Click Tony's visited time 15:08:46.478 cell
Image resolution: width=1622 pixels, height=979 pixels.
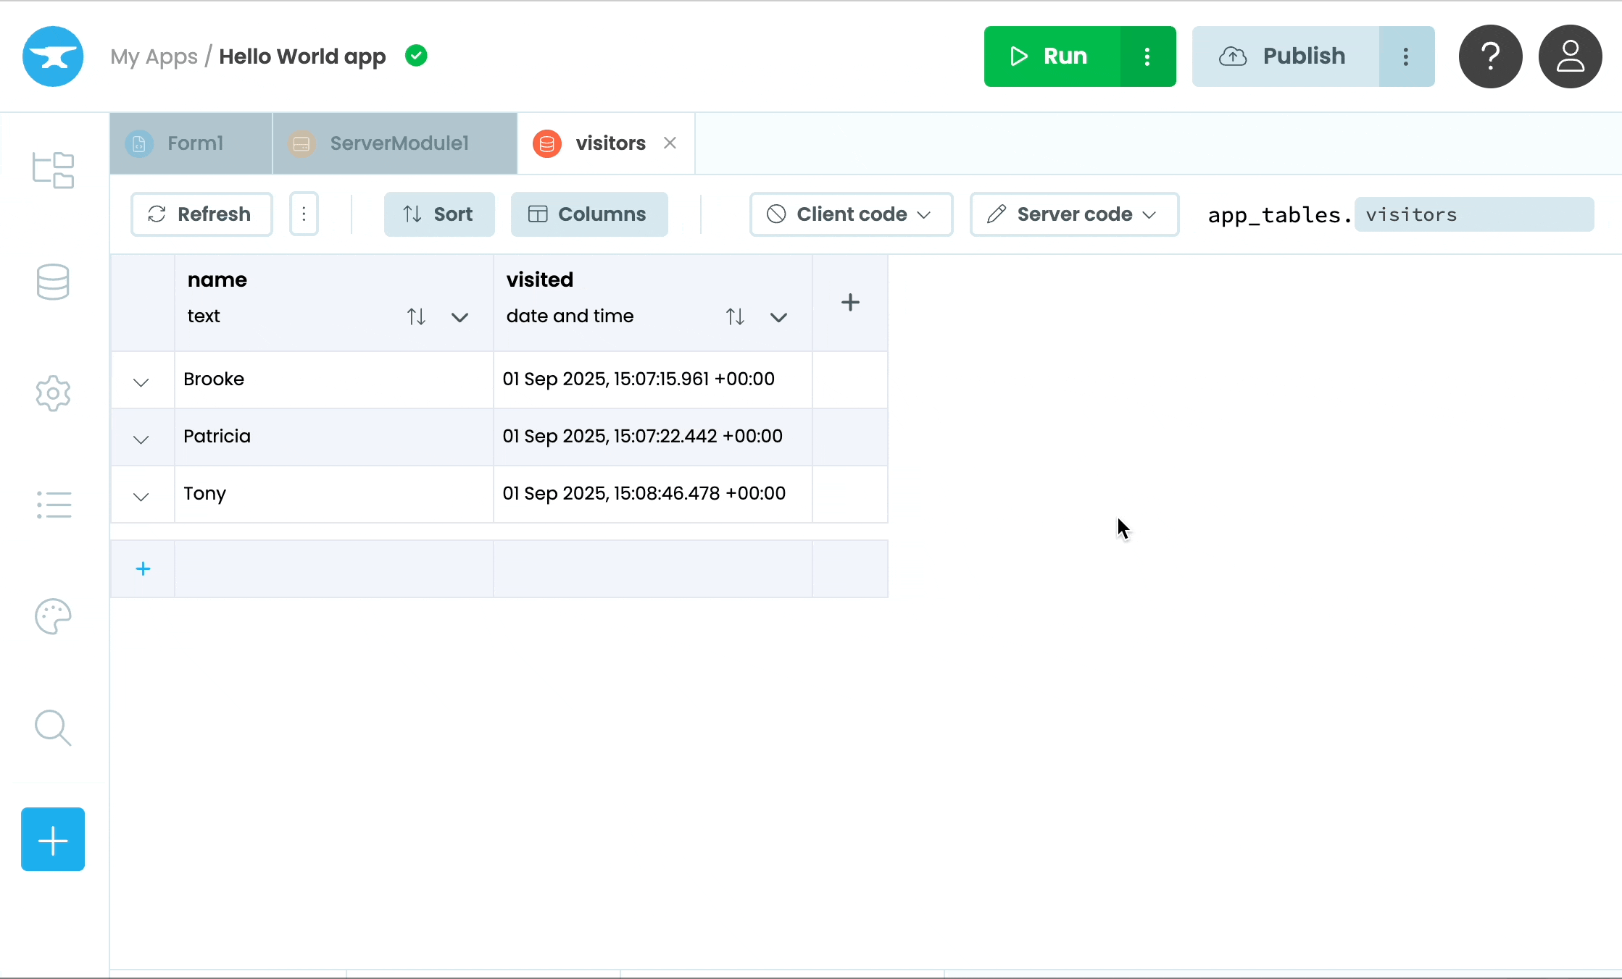point(653,494)
